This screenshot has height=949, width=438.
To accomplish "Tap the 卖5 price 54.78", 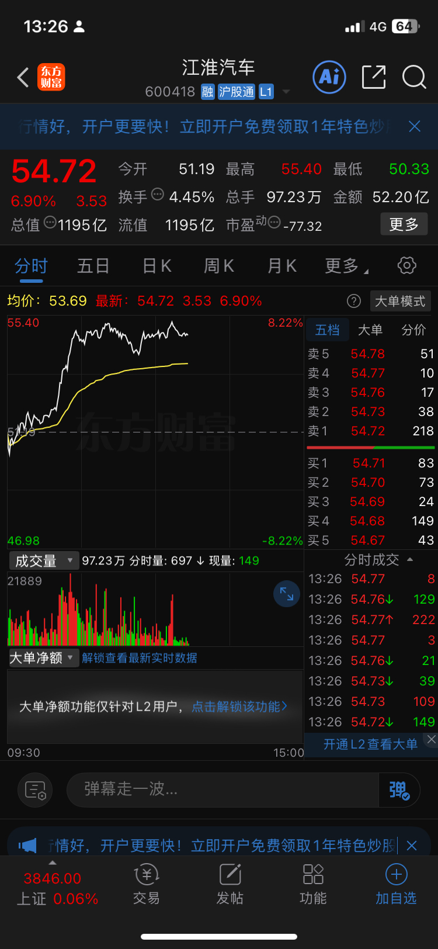I will 367,354.
